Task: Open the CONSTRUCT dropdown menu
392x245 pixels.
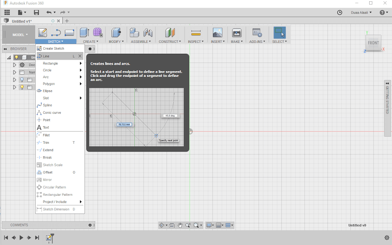Action: 170,41
